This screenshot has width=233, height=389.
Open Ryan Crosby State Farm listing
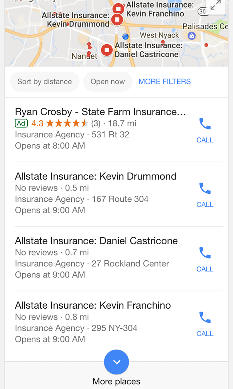(100, 112)
